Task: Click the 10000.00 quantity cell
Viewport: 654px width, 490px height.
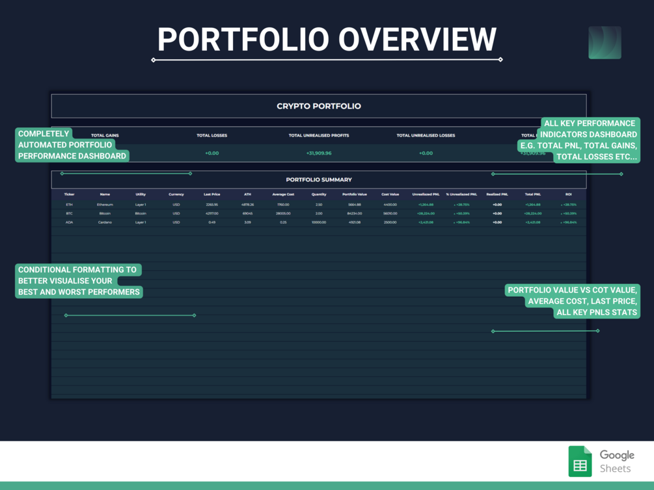Action: tap(319, 222)
